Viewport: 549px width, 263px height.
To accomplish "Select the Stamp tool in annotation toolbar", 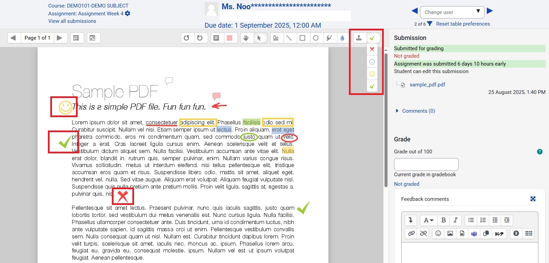I will pos(359,38).
